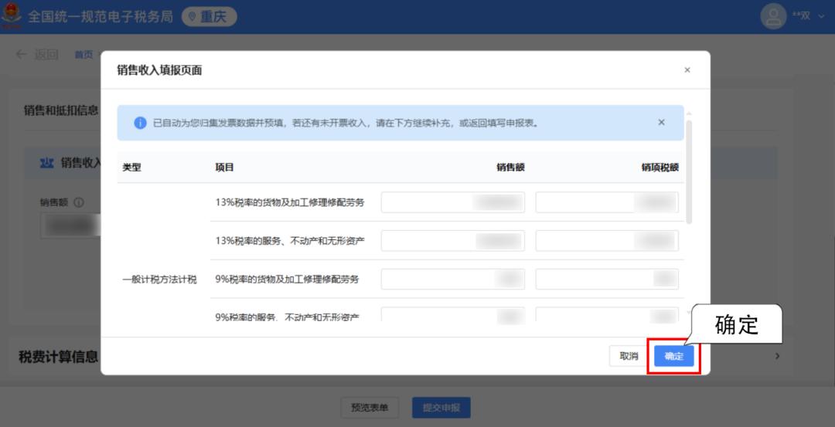Click 9%税率货物 销项税额 input field
Screen dimensions: 835x427
click(x=606, y=279)
